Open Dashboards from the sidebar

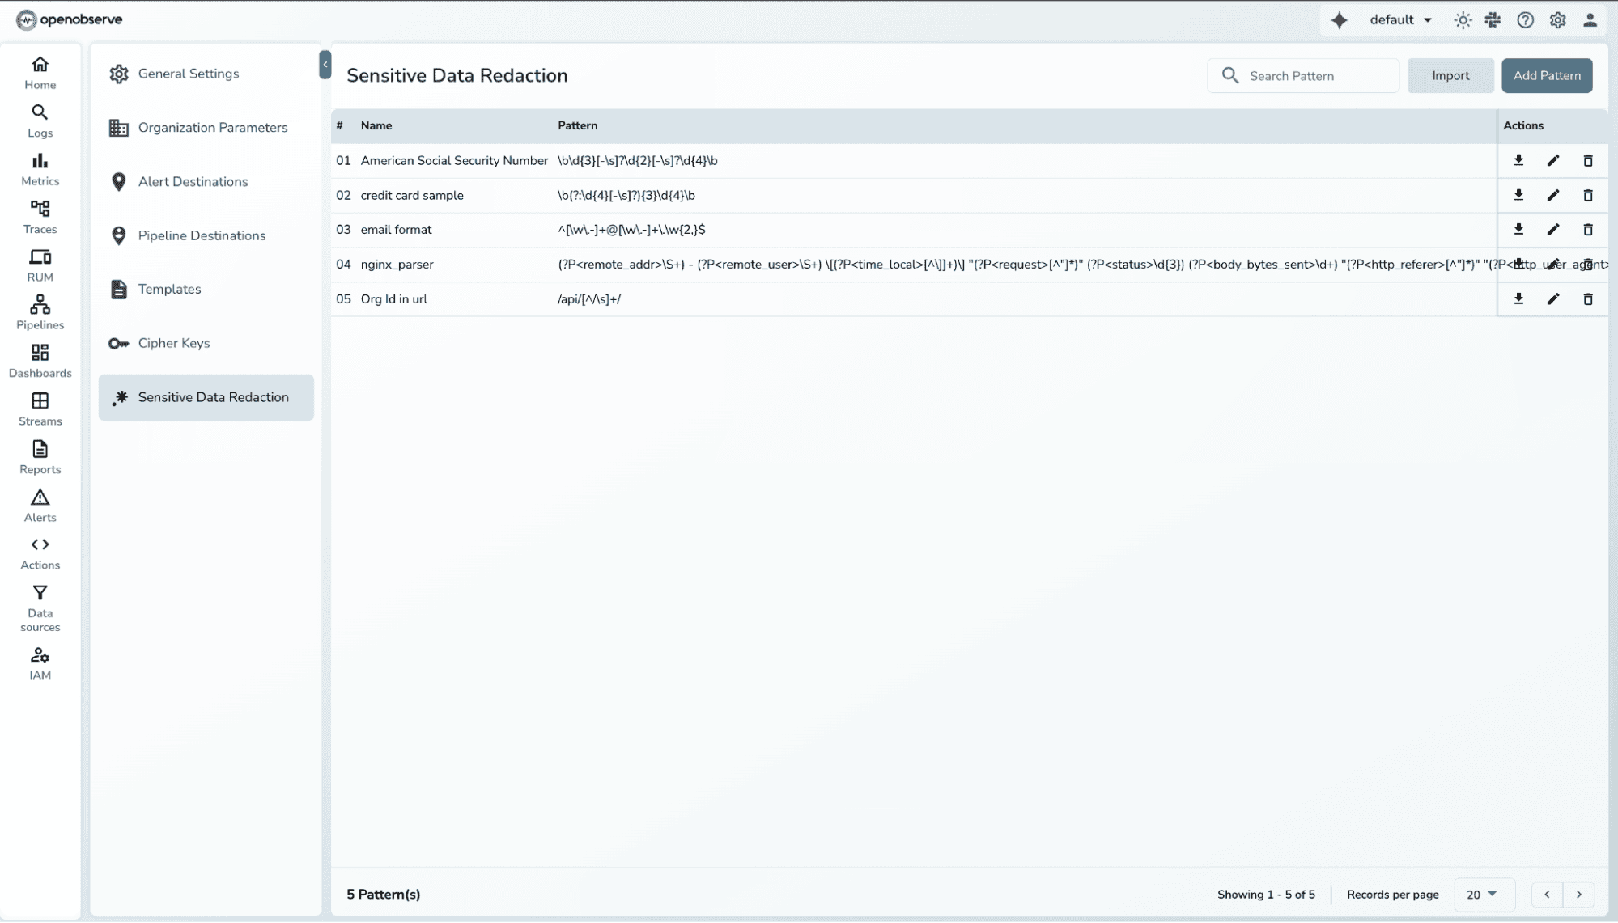(40, 360)
